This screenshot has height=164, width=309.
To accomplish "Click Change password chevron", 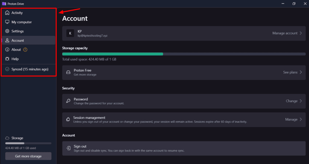I will 301,101.
